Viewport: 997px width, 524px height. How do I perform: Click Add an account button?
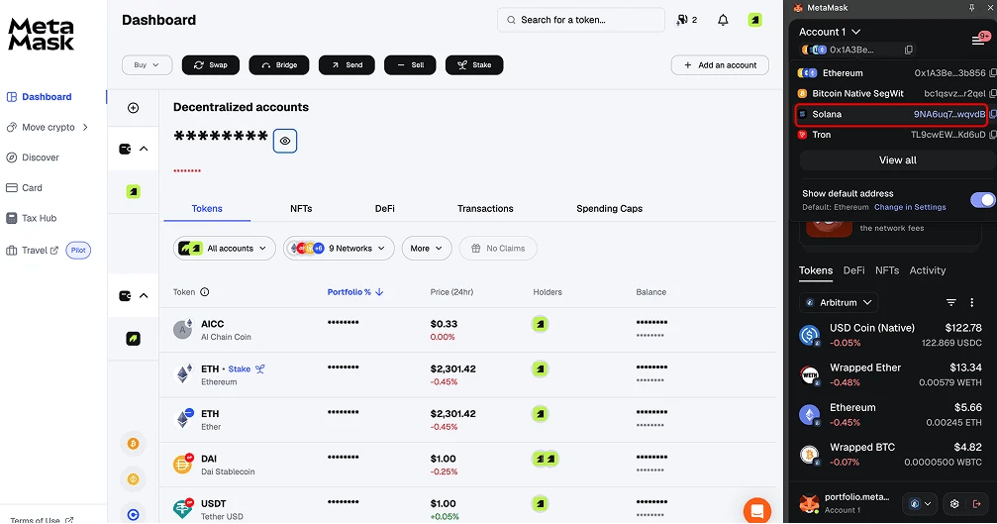tap(720, 64)
